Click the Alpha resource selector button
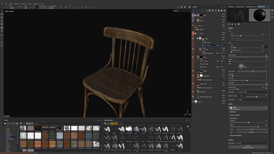Viewport: 274px width, 154px height. 248,108
